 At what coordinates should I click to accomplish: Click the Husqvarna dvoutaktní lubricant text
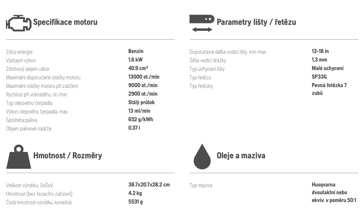coord(334,192)
